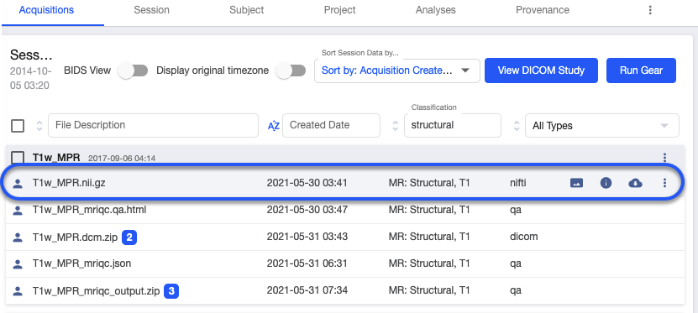Open overflow menu next to Provenance tab
The height and width of the screenshot is (313, 698).
pos(650,10)
